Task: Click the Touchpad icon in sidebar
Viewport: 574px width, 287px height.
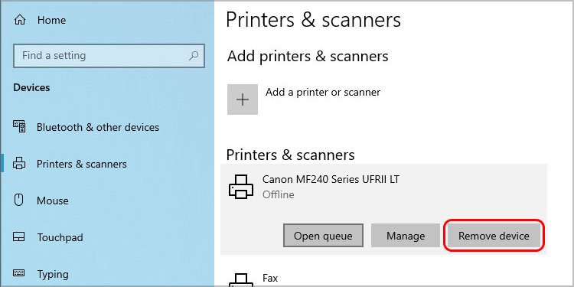Action: (x=19, y=236)
